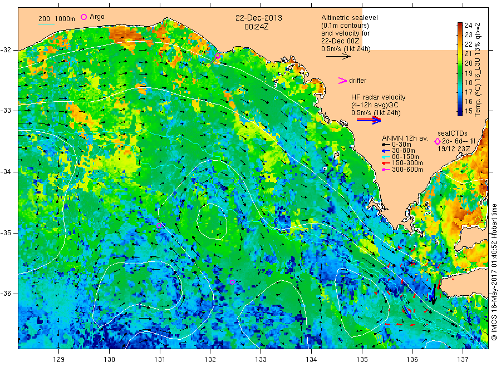Click the red-blue HF radar velocity arrow

coord(369,120)
